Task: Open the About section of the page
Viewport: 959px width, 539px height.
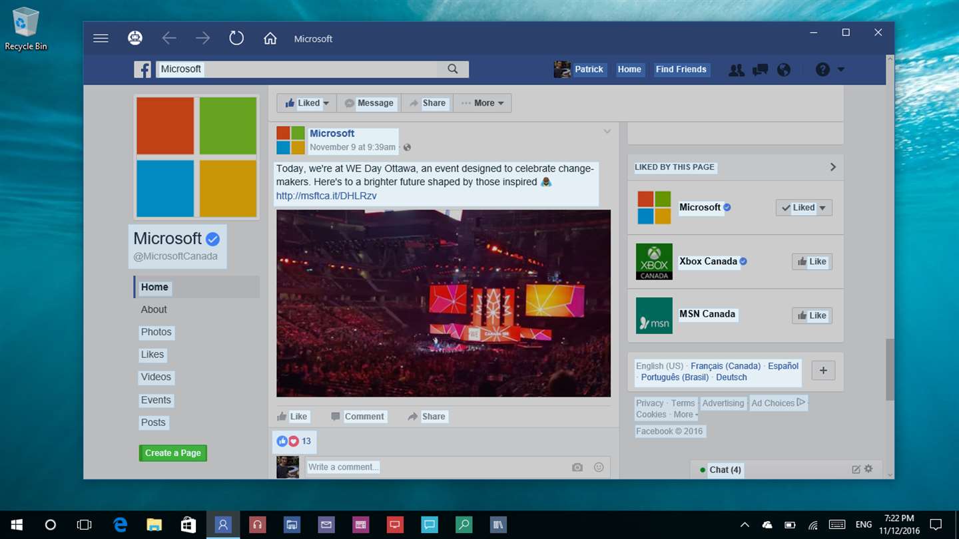Action: pos(154,309)
